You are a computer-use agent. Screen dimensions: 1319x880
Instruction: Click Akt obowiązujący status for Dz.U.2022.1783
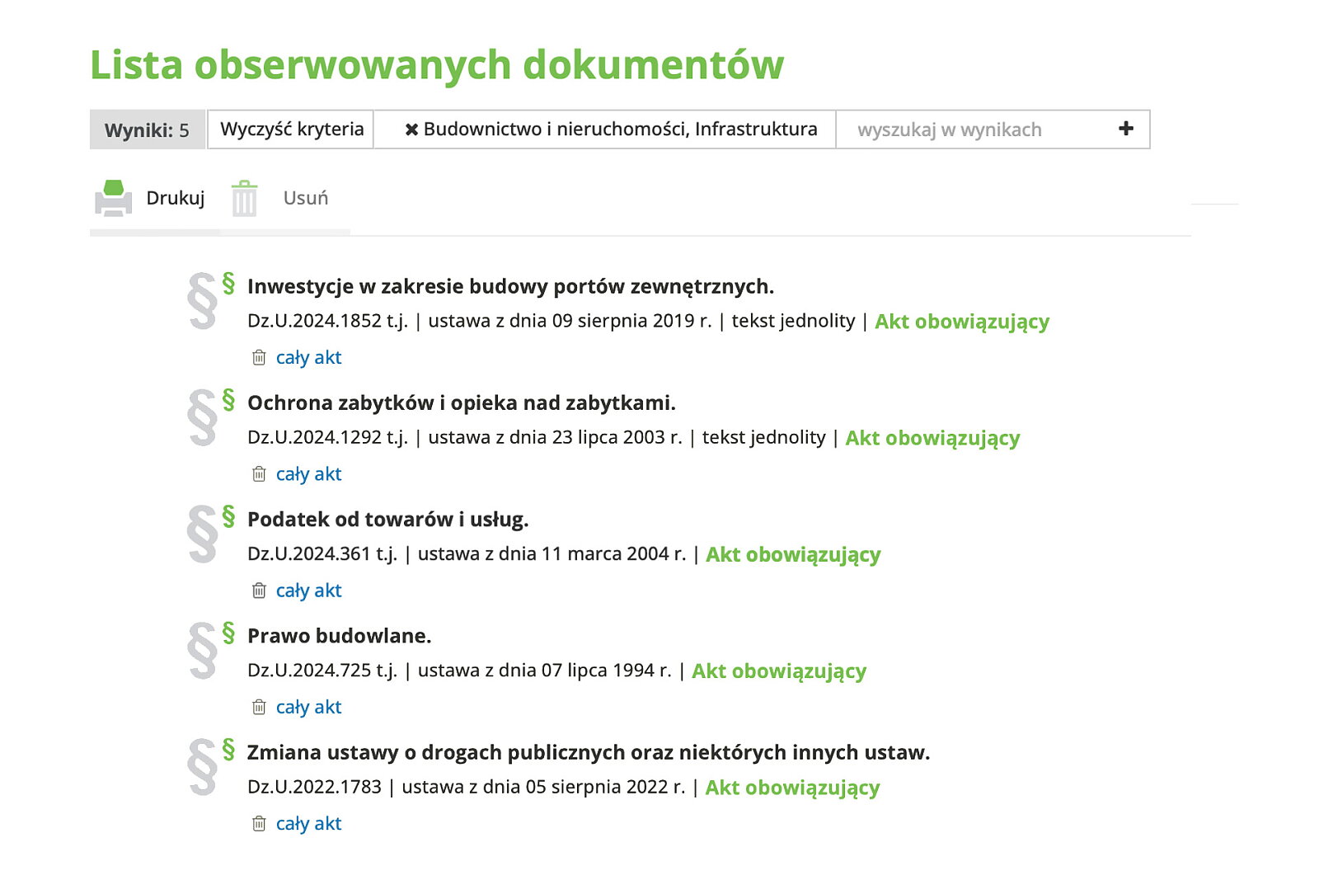tap(792, 788)
